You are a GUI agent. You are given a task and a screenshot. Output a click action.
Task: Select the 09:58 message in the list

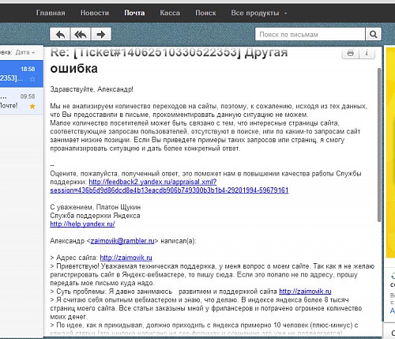[21, 101]
